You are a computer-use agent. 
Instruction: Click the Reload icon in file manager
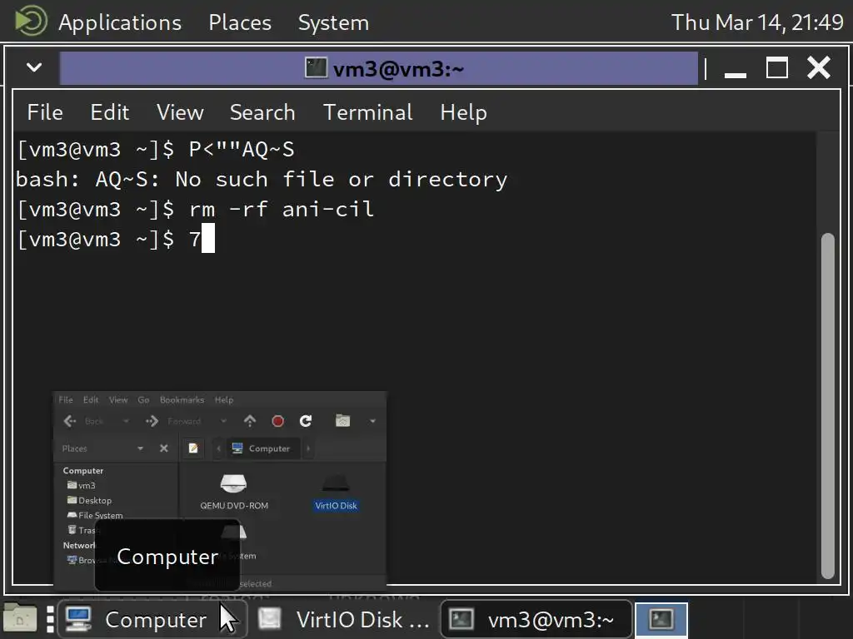pos(306,420)
